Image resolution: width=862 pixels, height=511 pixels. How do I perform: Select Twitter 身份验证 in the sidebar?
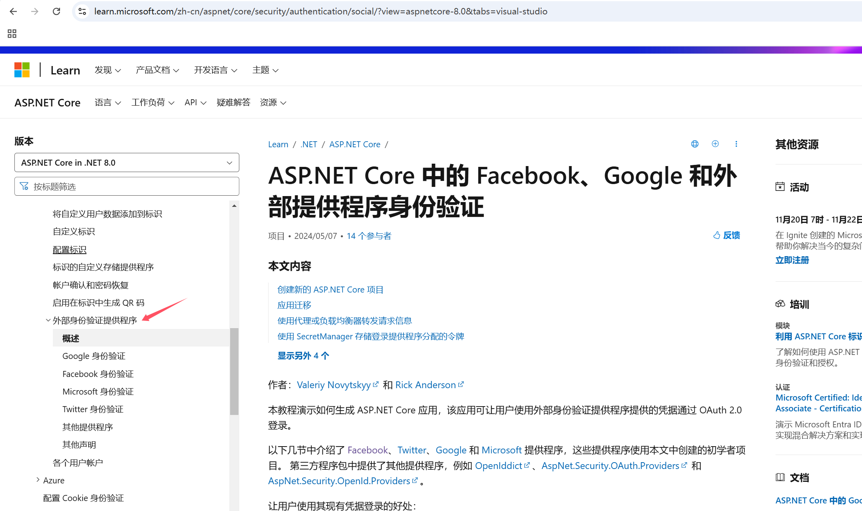[x=93, y=409]
